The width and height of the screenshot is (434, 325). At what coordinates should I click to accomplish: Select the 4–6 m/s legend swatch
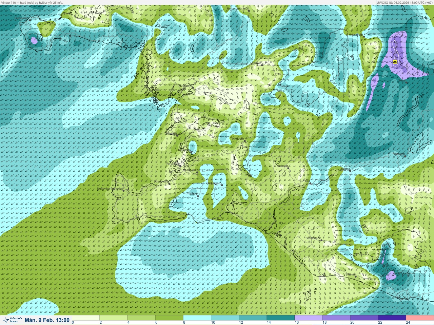tap(142, 318)
